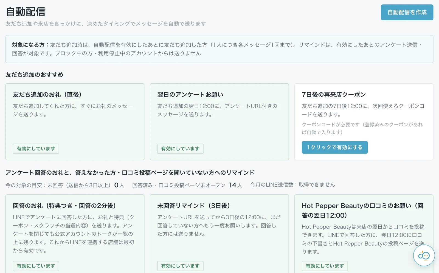Select the Hot Pepper Beautyの口コミのお願い title

[363, 211]
